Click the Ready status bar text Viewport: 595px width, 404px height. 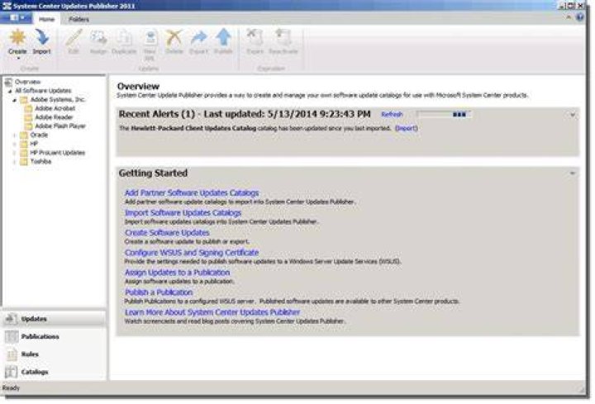tap(11, 387)
